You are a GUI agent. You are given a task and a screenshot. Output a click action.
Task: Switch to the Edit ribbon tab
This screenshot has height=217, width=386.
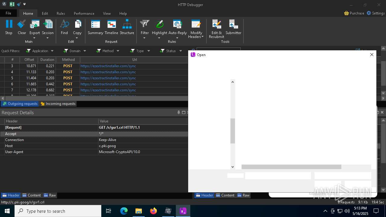pos(45,13)
